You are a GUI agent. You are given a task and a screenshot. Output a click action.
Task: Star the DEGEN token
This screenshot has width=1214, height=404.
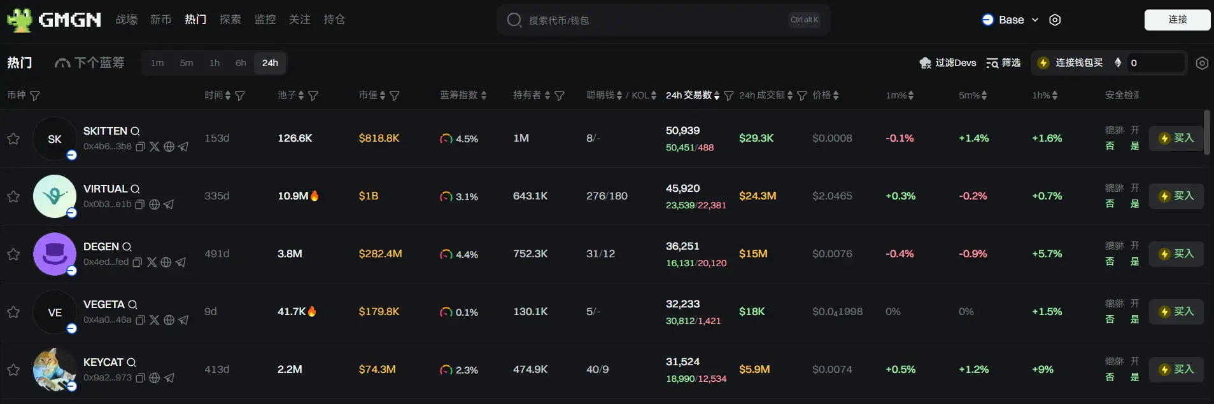[13, 254]
